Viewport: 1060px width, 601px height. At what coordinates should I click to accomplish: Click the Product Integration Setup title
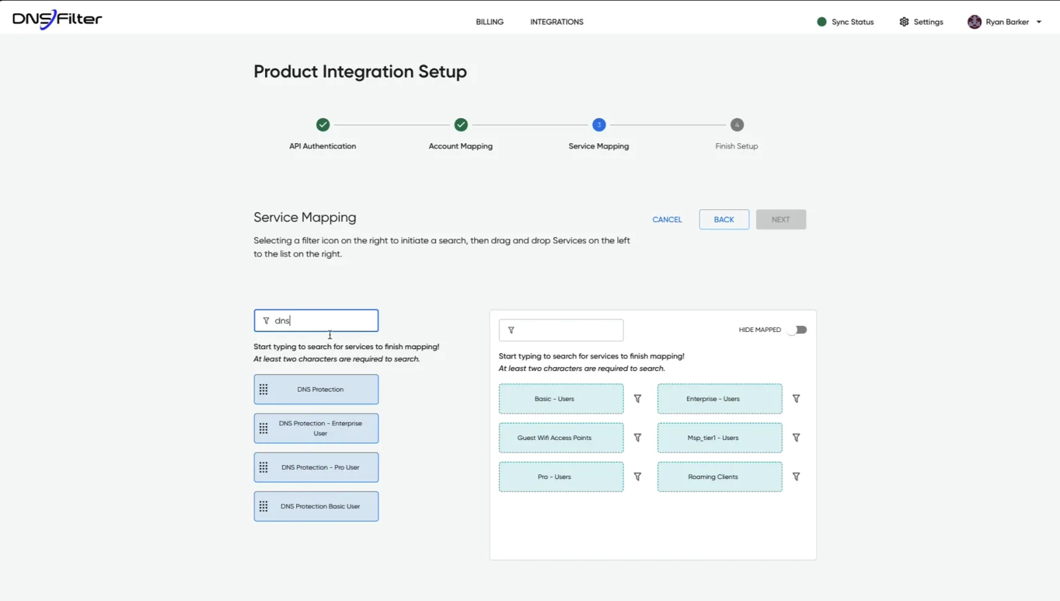tap(360, 72)
